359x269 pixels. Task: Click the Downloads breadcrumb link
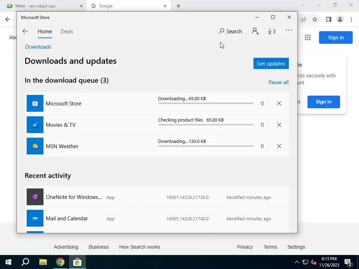pos(38,47)
